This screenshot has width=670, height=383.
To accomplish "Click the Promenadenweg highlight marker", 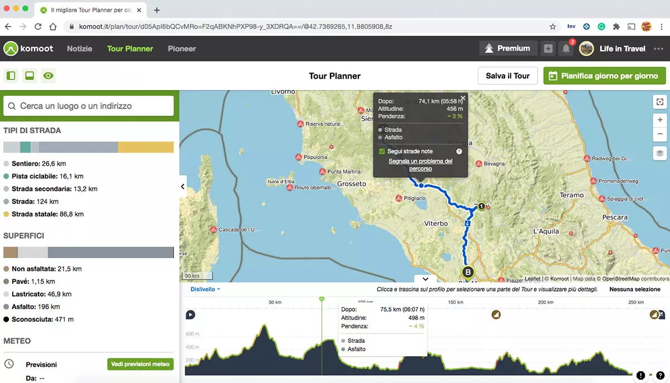I will pos(592,181).
